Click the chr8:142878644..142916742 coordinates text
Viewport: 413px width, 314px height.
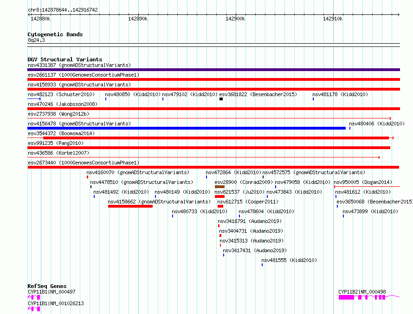[x=63, y=10]
